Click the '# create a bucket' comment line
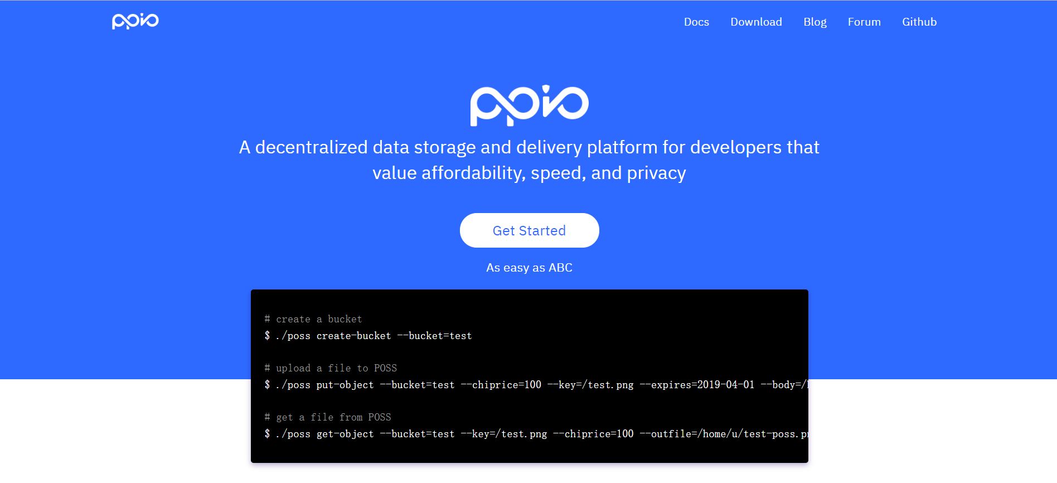 (x=313, y=319)
